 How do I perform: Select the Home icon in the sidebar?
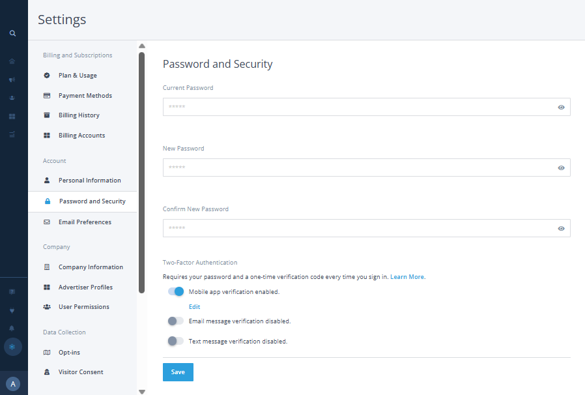(12, 61)
